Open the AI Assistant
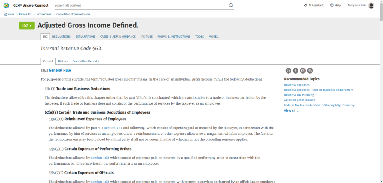Screen dimensions: 383x183 (315, 6)
